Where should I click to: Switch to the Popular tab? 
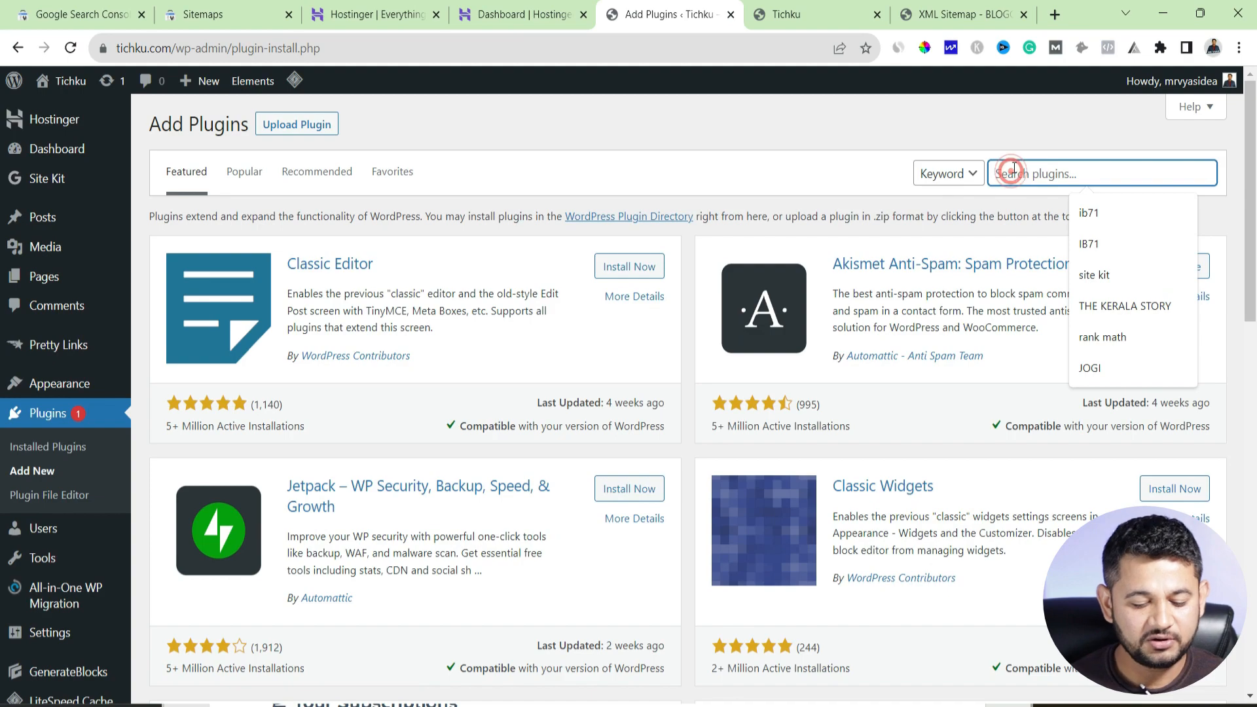coord(244,172)
